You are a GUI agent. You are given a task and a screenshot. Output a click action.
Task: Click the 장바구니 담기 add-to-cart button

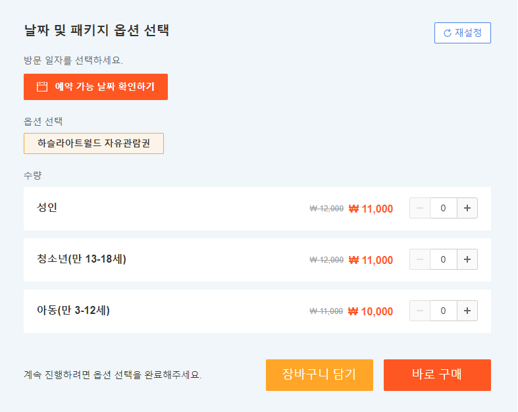(x=319, y=375)
